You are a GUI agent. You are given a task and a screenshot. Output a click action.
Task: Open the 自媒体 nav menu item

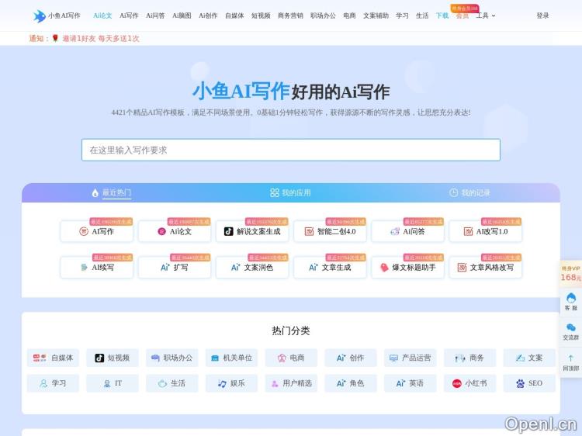pos(234,16)
